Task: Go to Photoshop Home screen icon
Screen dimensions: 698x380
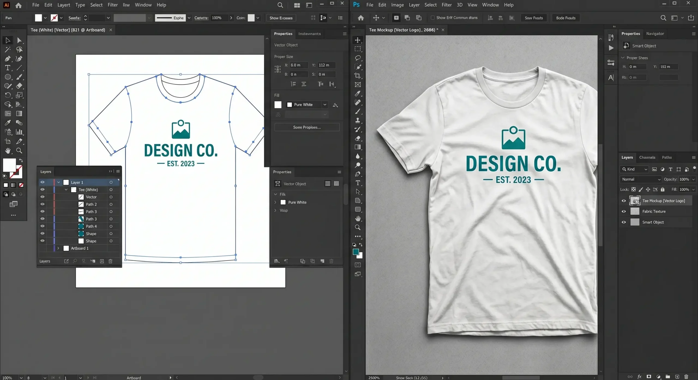Action: [361, 18]
